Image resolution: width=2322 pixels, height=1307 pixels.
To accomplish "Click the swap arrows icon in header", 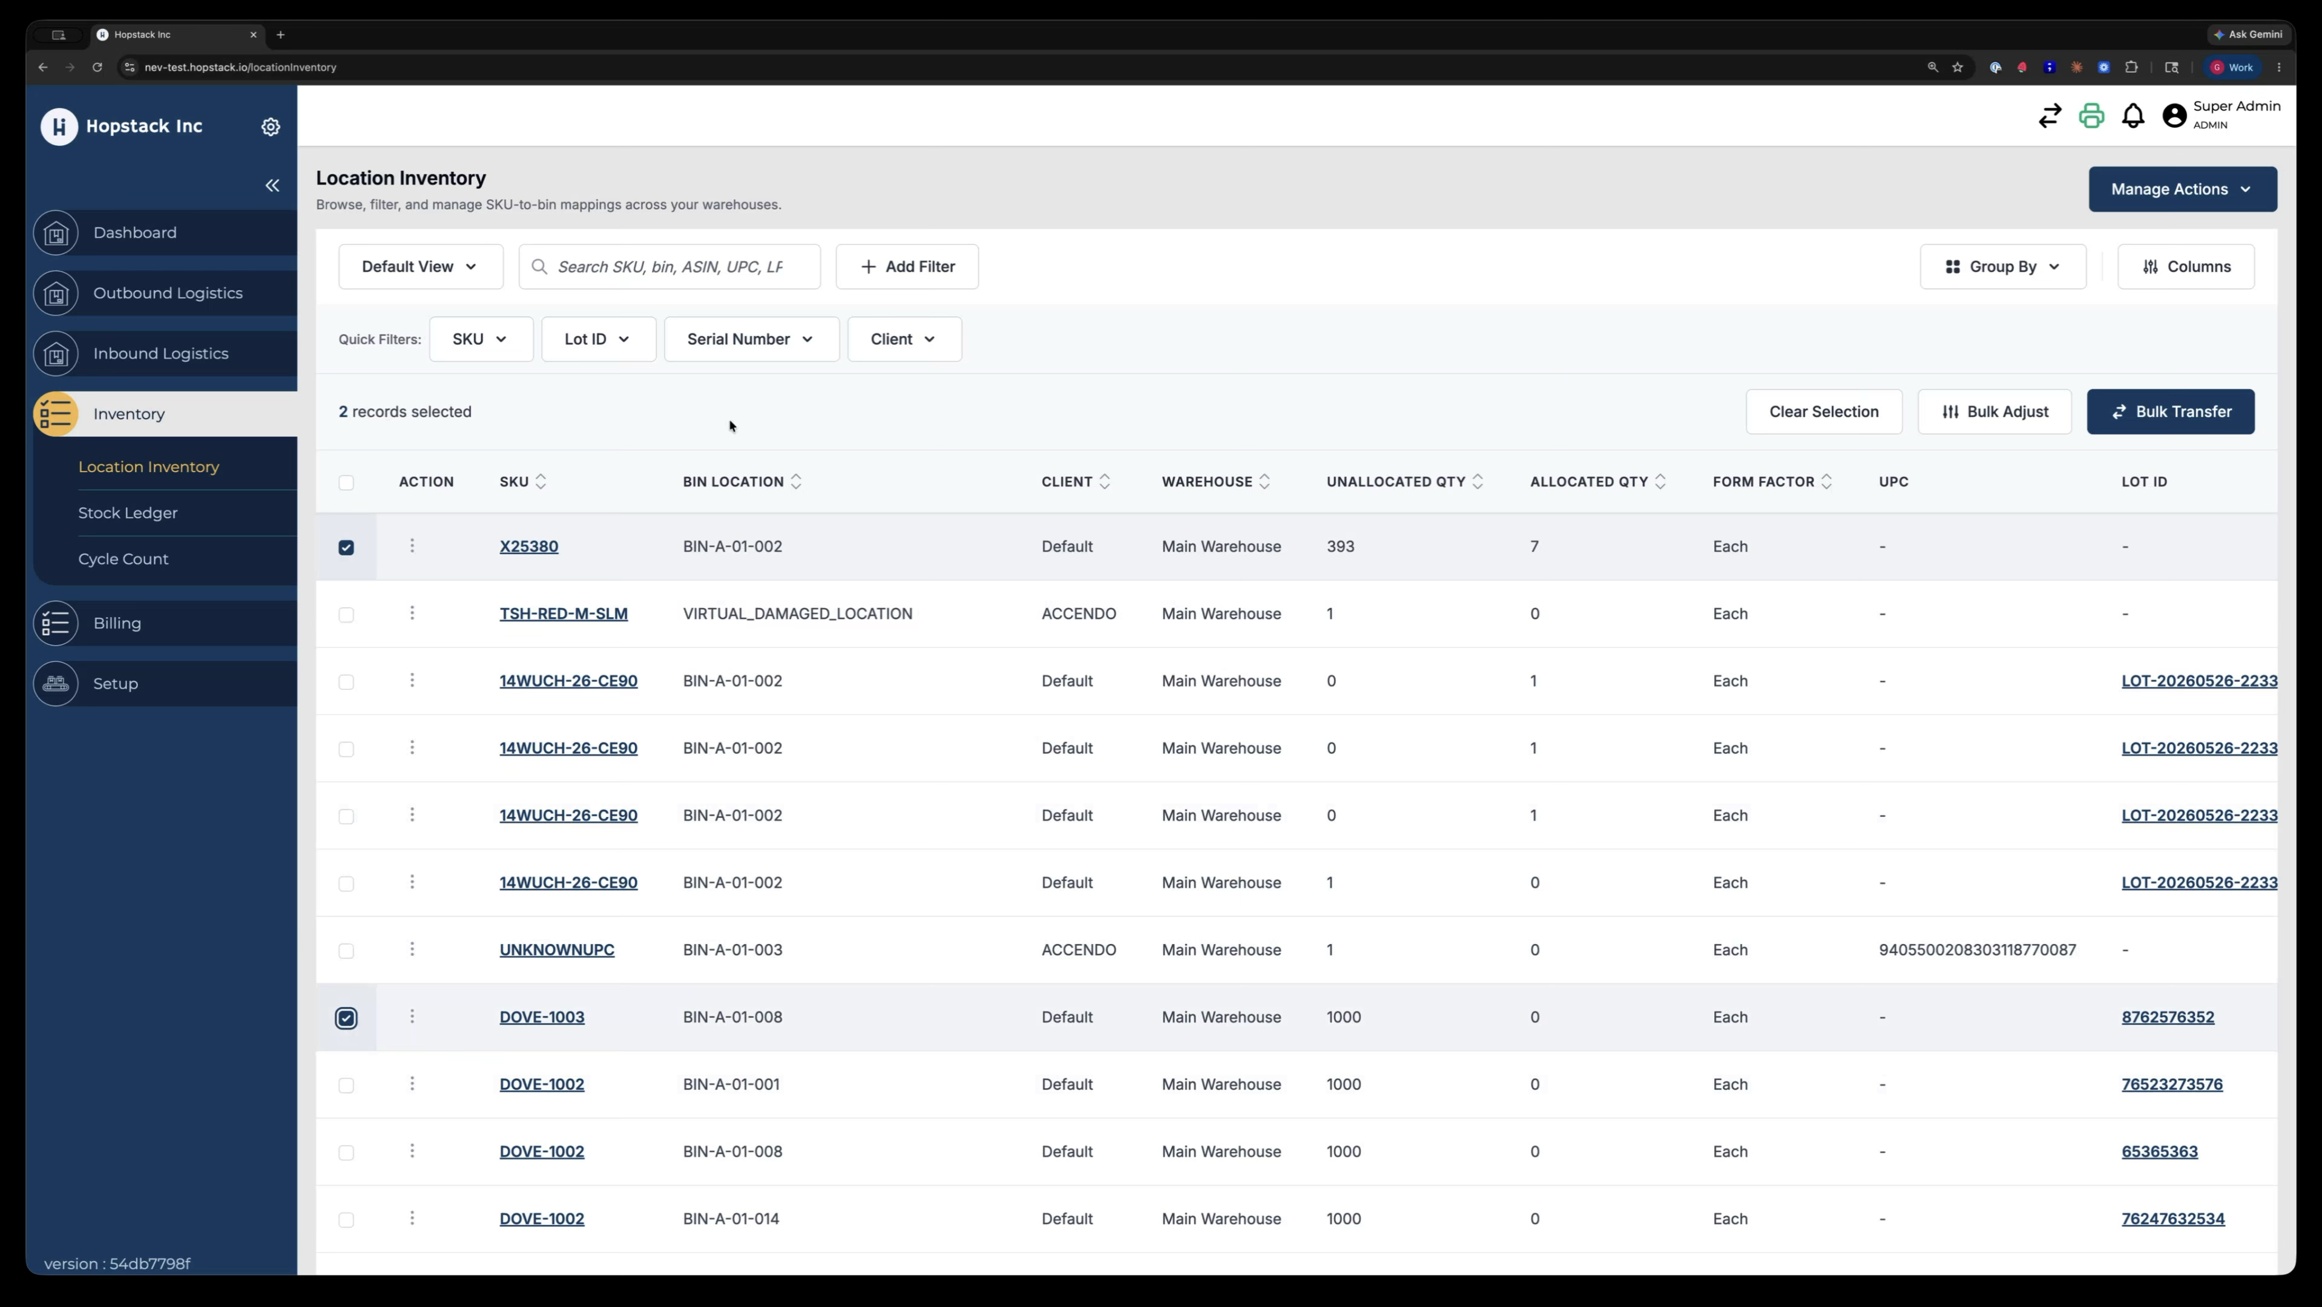I will pos(2050,116).
